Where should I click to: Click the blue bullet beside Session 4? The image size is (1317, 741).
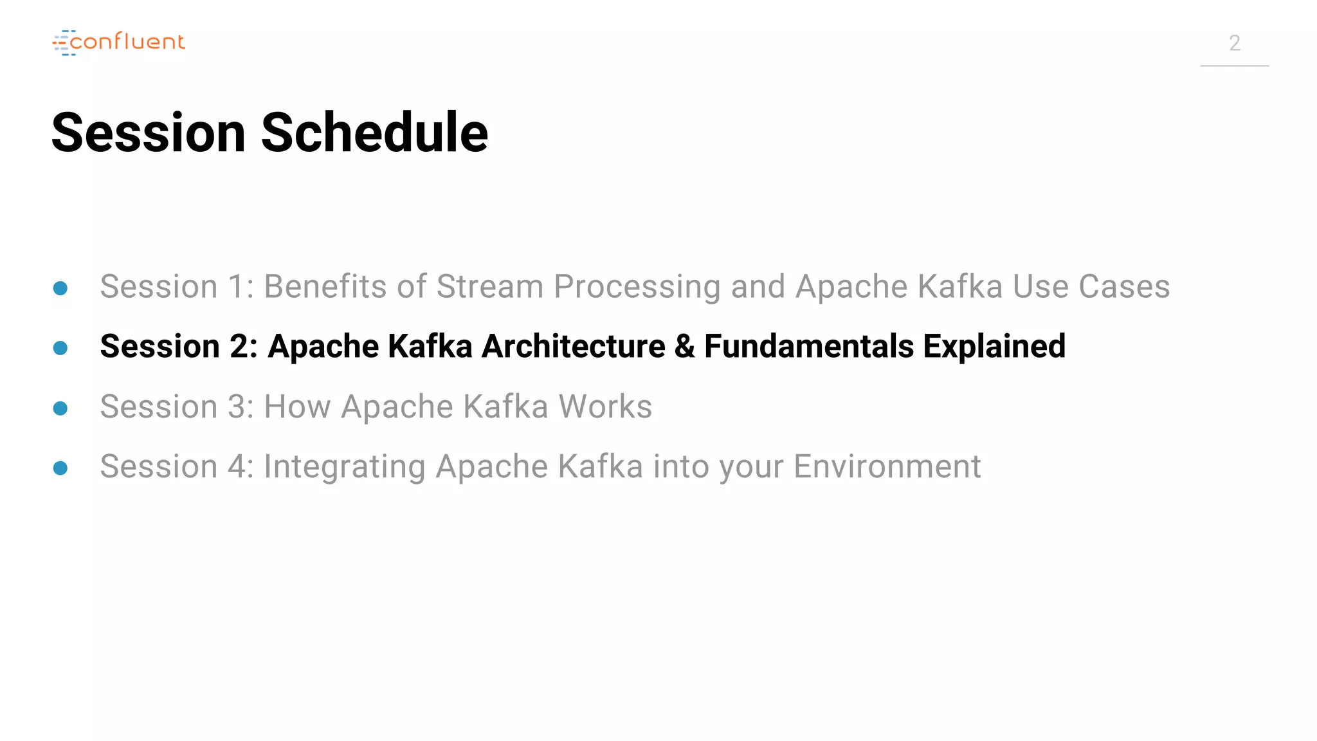(x=60, y=468)
